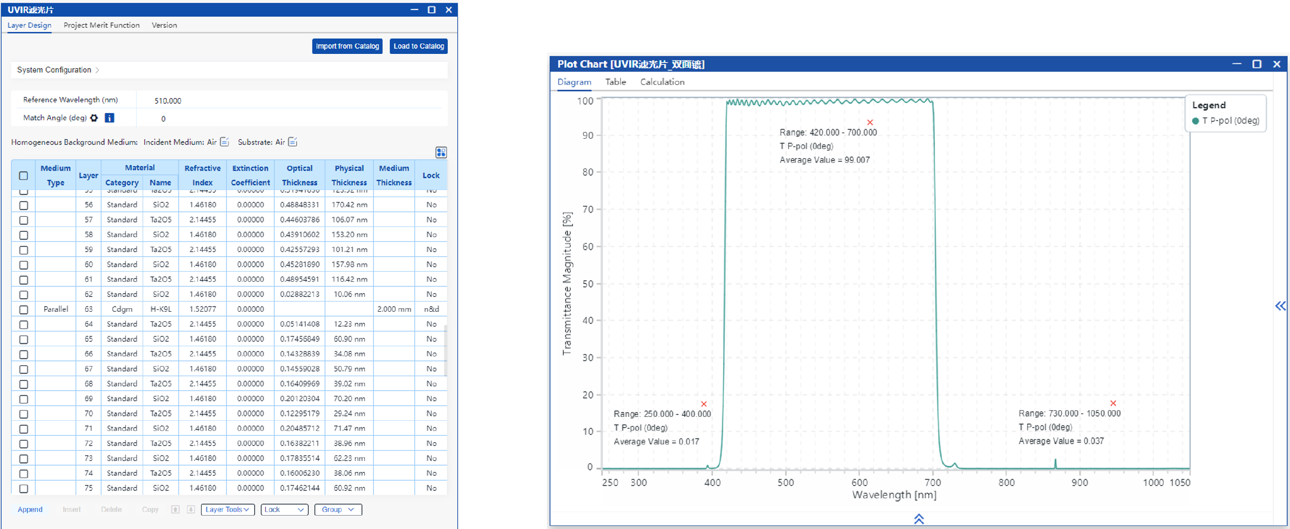Close the 730–1050 range annotation red X
The height and width of the screenshot is (529, 1290).
click(x=1113, y=404)
